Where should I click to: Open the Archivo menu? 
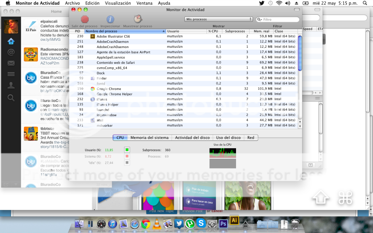pyautogui.click(x=72, y=3)
